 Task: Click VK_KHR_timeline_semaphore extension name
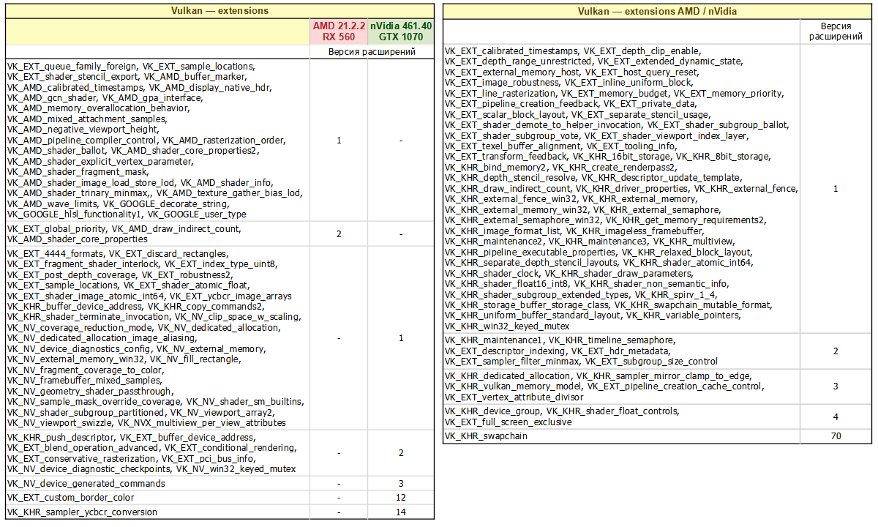pos(612,340)
